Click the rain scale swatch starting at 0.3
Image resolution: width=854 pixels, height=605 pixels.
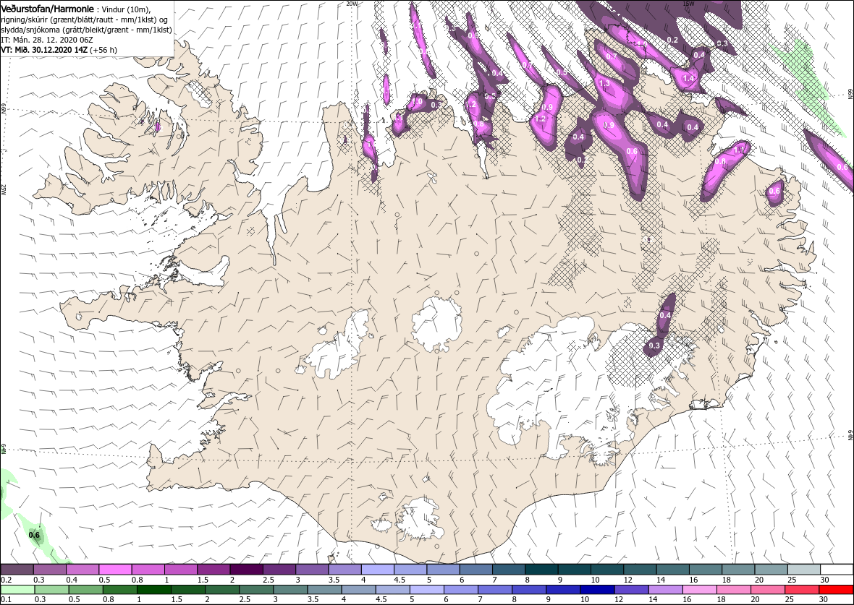click(x=51, y=591)
